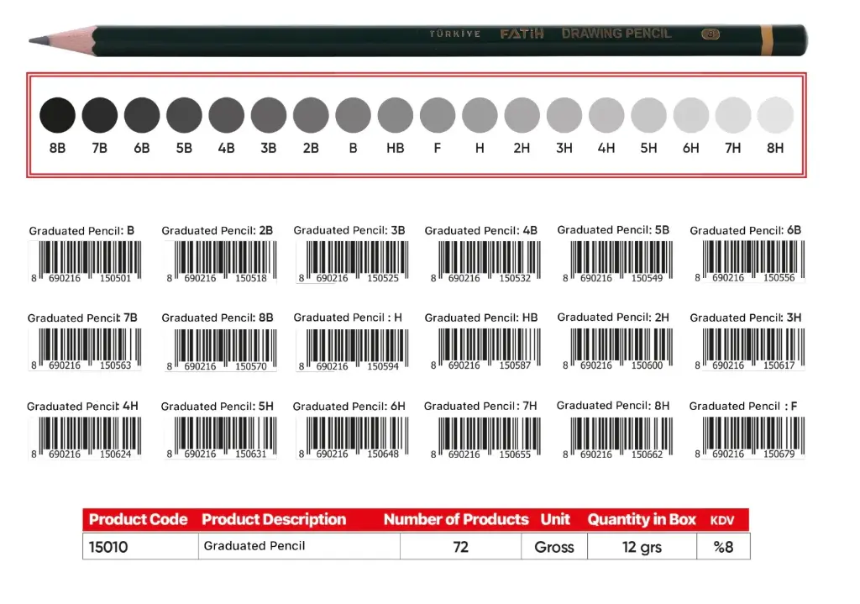Click the Product Code column header
Screen dimensions: 860x604
tap(139, 520)
